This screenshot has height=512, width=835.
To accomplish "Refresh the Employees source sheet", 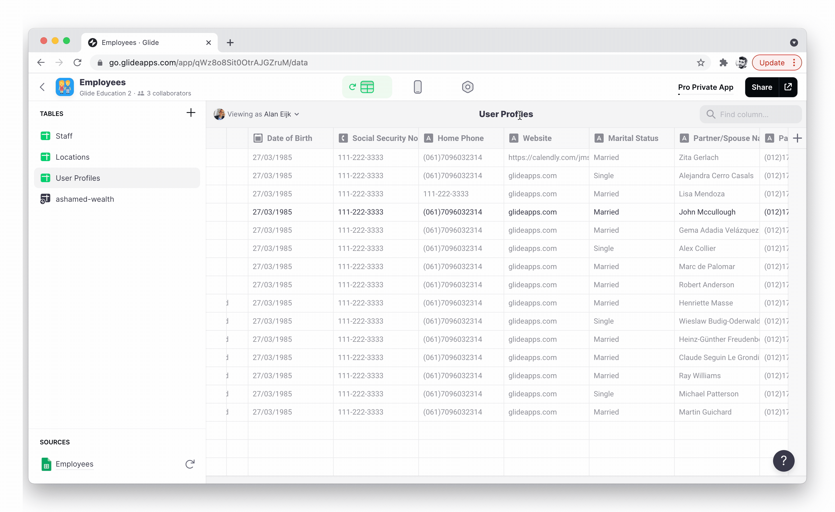I will 190,464.
